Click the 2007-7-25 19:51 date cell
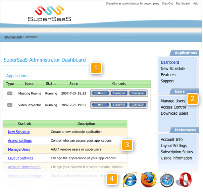The width and height of the screenshot is (203, 195). coord(73,105)
